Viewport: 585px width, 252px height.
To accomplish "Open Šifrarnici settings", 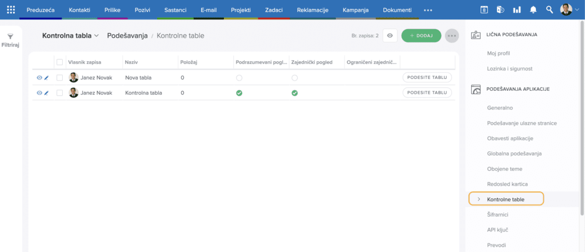I will (498, 215).
